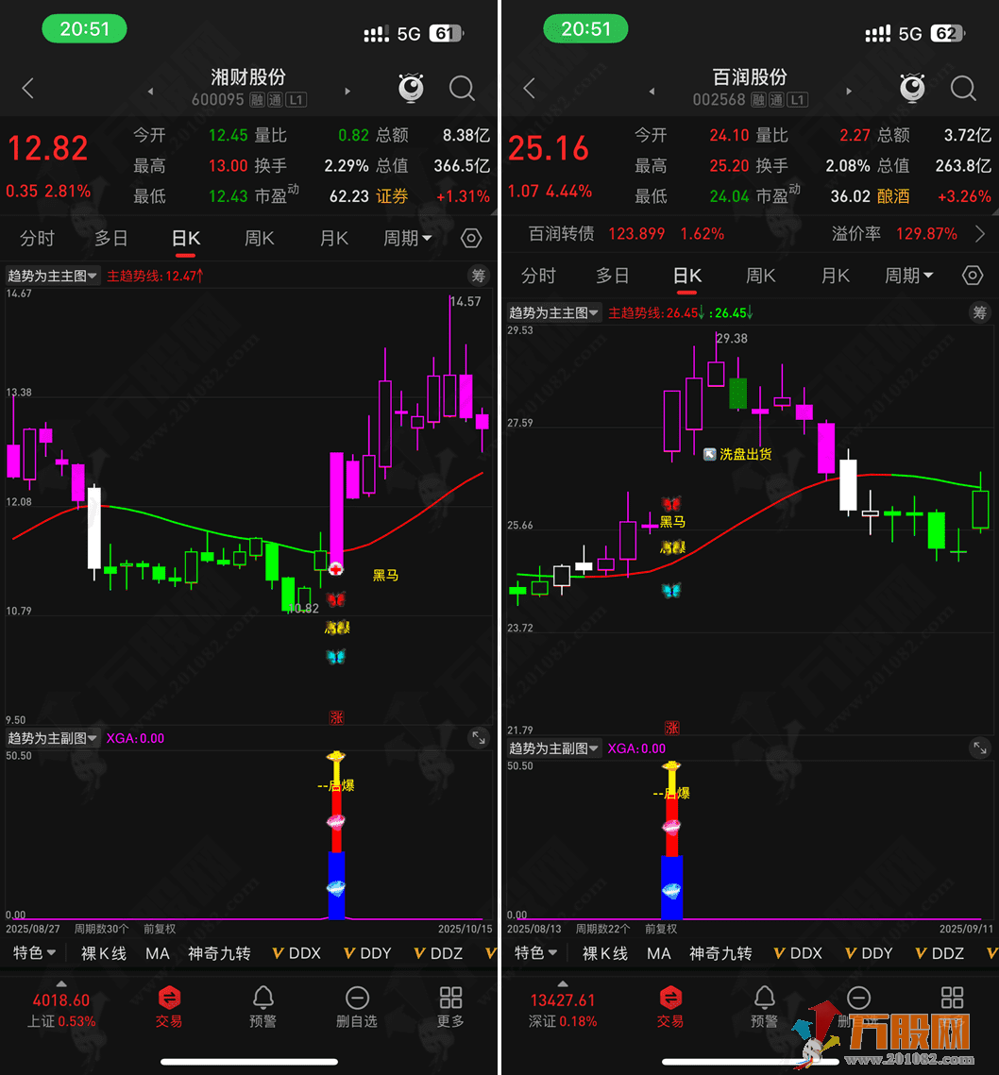Expand the 特色 dropdown in bottom bar
Image resolution: width=999 pixels, height=1075 pixels.
coord(34,953)
